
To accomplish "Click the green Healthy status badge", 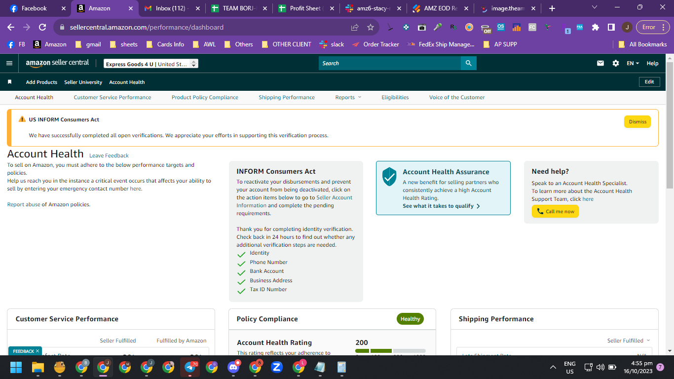I will (410, 319).
